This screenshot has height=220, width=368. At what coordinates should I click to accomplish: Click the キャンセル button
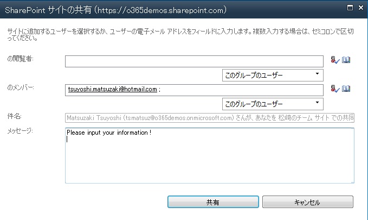308,202
